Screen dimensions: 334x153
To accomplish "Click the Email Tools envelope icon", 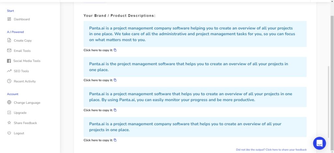I will tap(9, 50).
